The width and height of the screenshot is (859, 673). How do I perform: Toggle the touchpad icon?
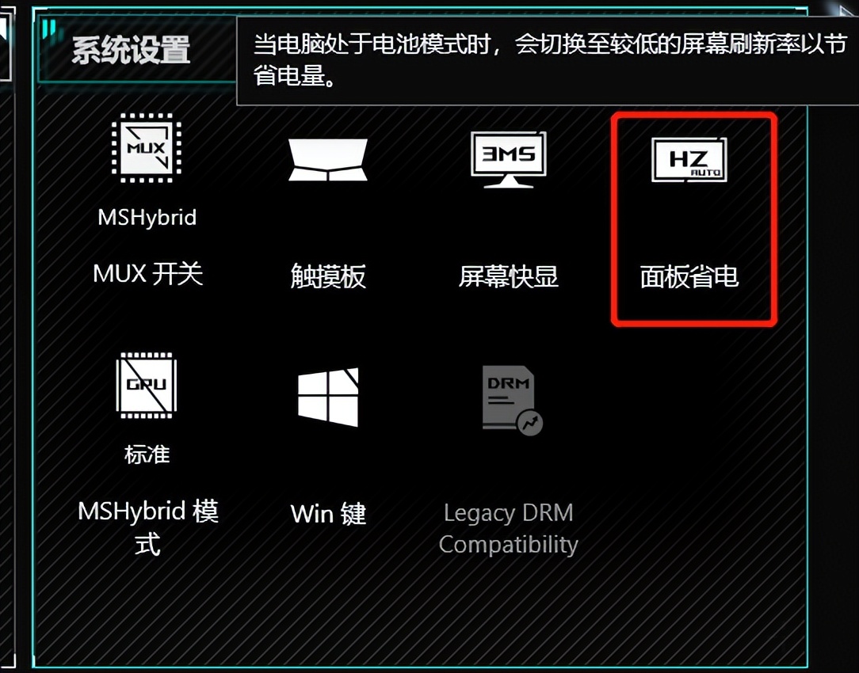tap(328, 160)
